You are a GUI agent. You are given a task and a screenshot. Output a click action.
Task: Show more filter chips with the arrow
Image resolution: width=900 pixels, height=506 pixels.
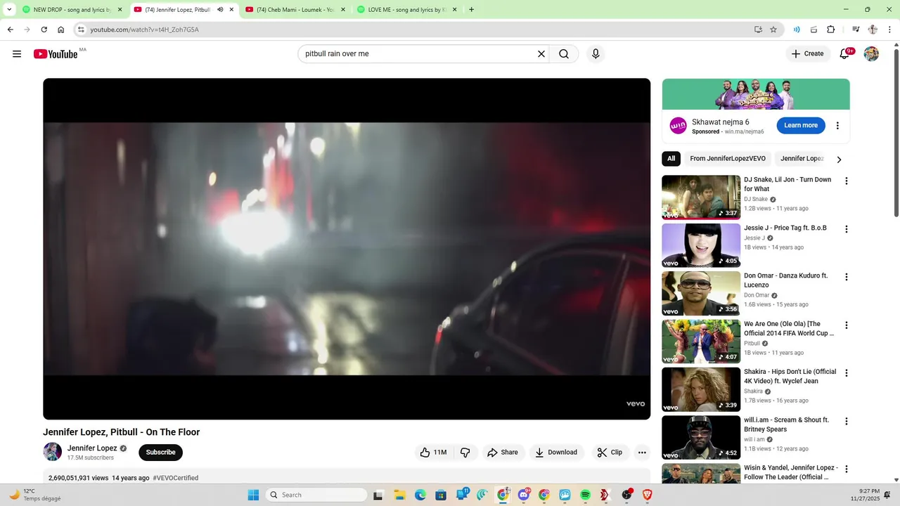[x=839, y=160]
